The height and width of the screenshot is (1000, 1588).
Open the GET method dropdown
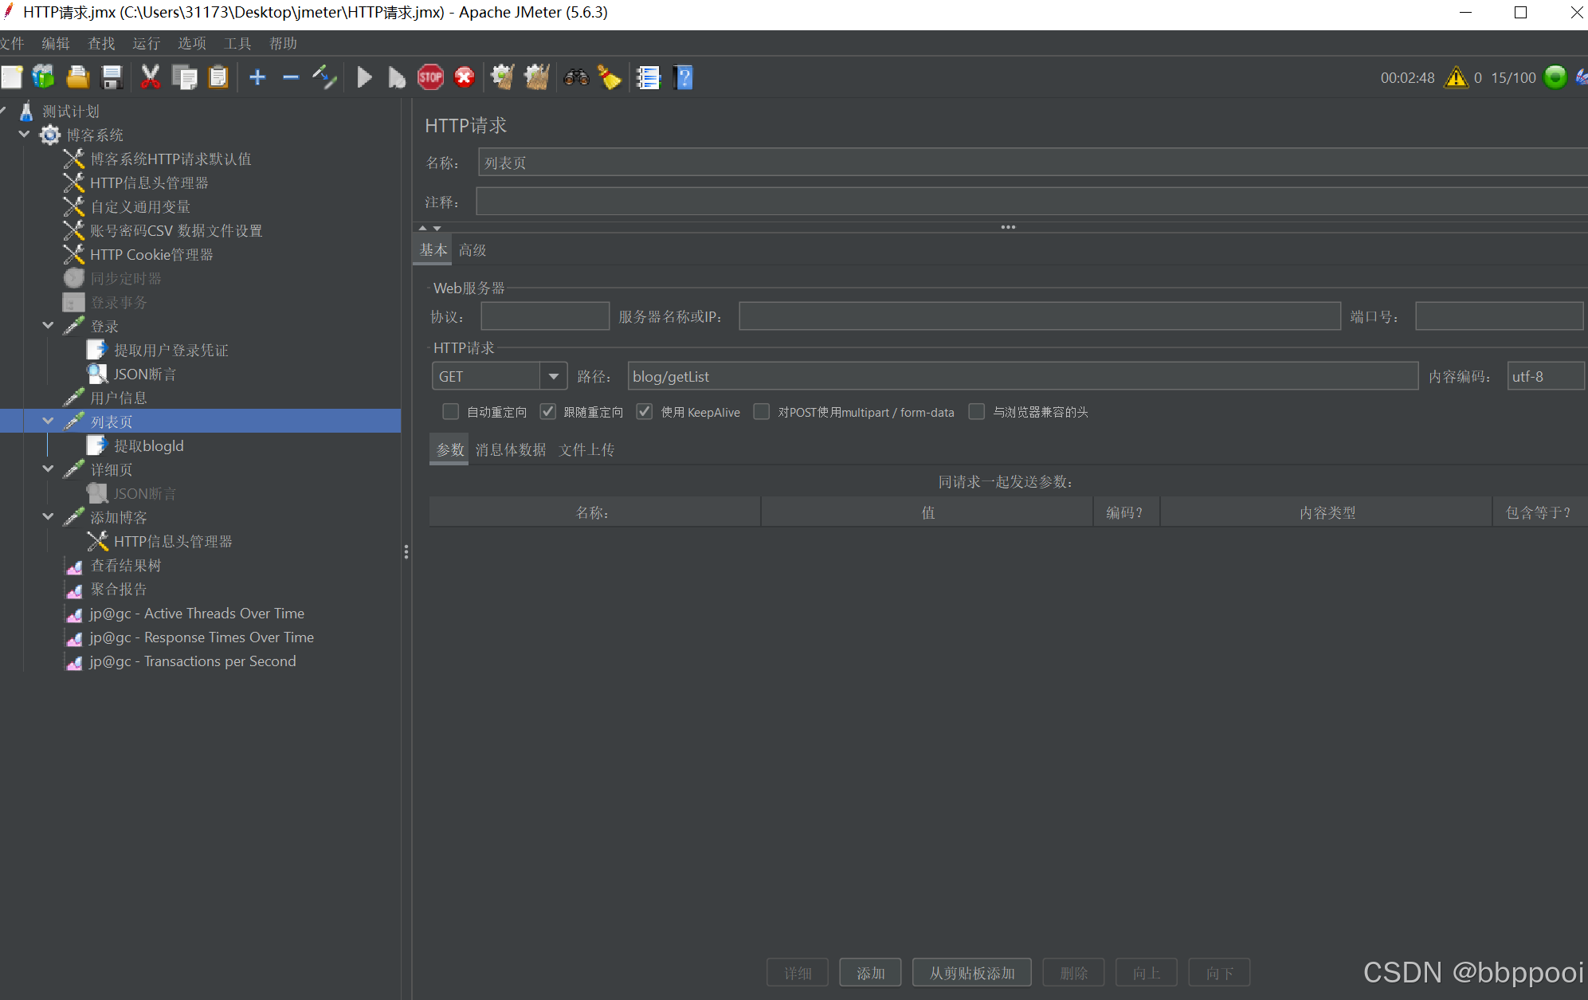553,376
